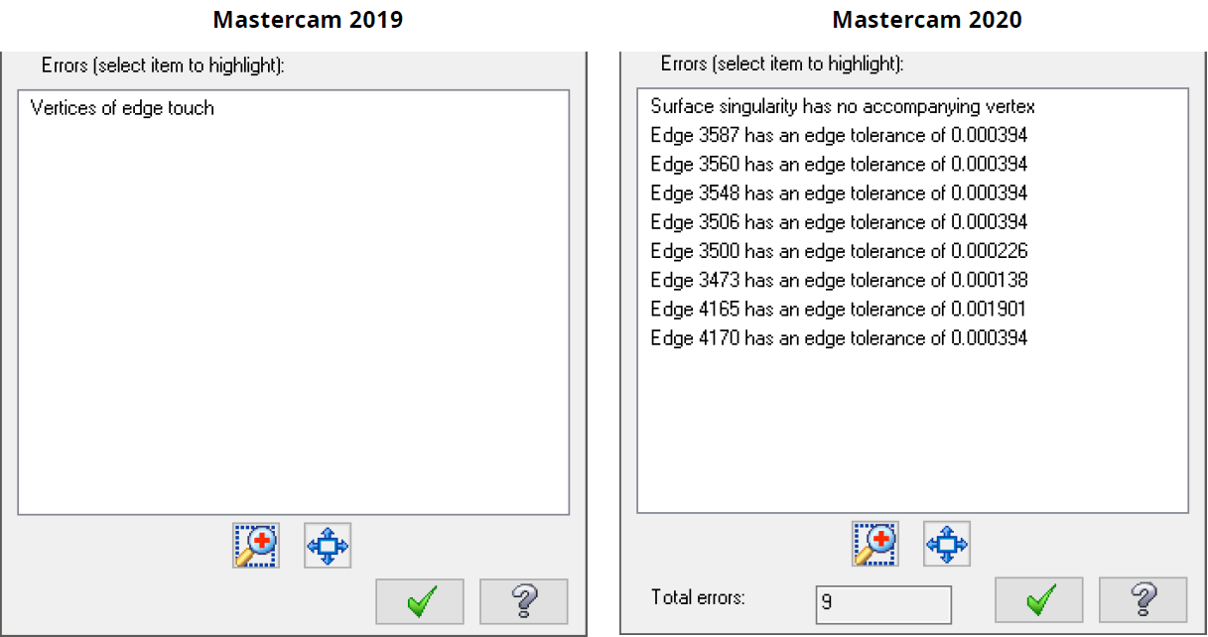The image size is (1208, 637).
Task: Highlight Edge 3587 tolerance error
Action: pyautogui.click(x=839, y=134)
